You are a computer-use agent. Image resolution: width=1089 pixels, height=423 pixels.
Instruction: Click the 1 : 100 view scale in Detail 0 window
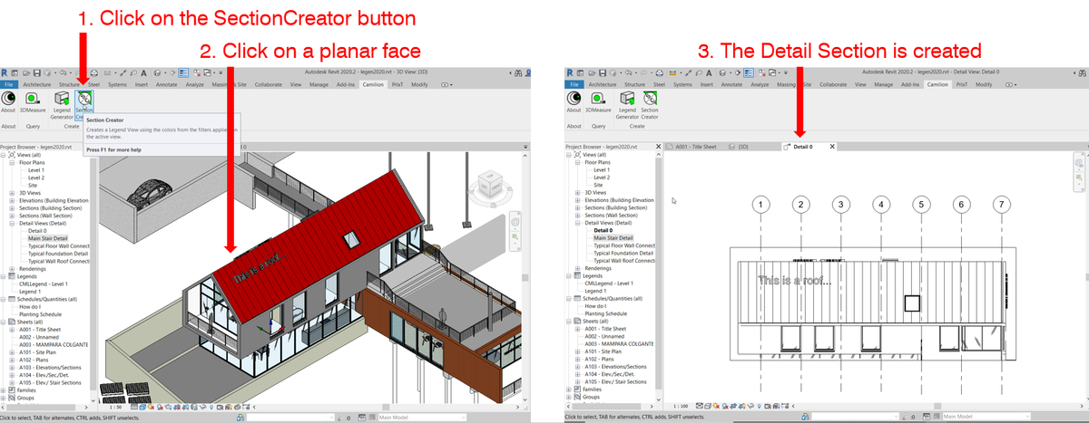tap(681, 407)
